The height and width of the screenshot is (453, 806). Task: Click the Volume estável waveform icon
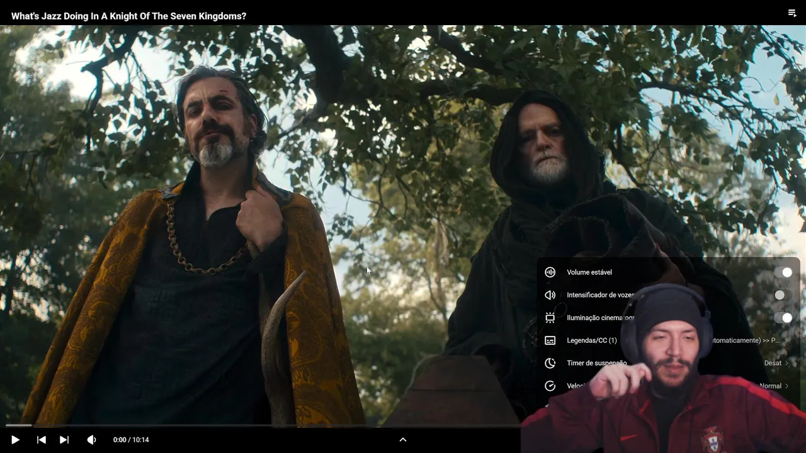[550, 272]
